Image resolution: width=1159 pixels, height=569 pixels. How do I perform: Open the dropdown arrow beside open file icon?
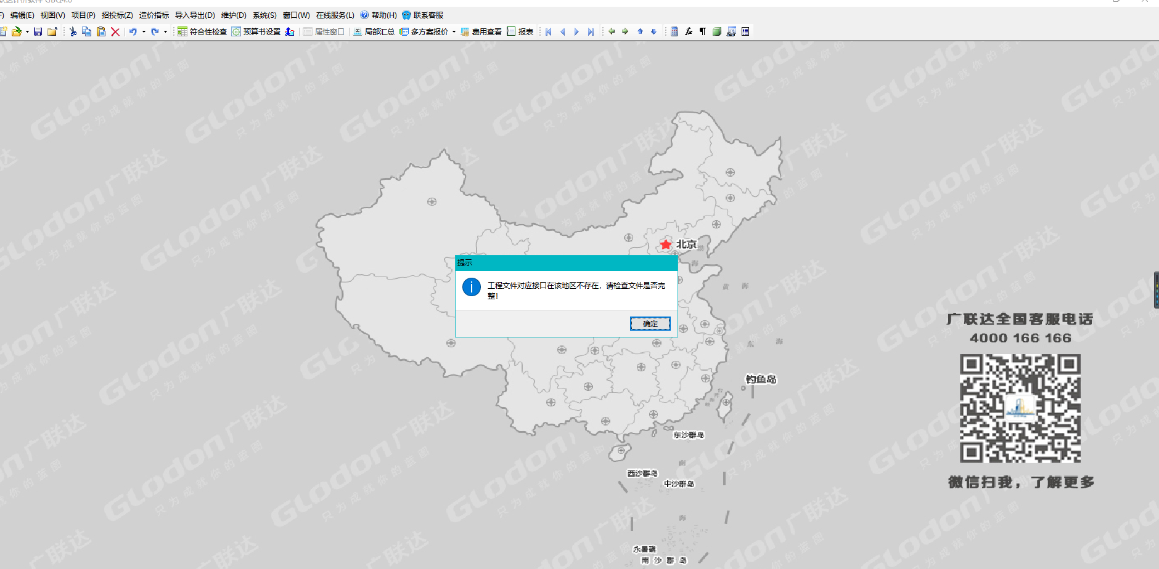pyautogui.click(x=27, y=31)
